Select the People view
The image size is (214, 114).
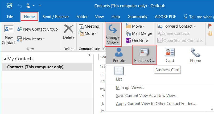click(x=119, y=55)
